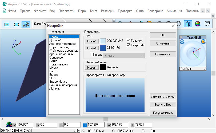The height and width of the screenshot is (133, 216).
Task: Select Дисплей in the category list
Action: pyautogui.click(x=55, y=40)
